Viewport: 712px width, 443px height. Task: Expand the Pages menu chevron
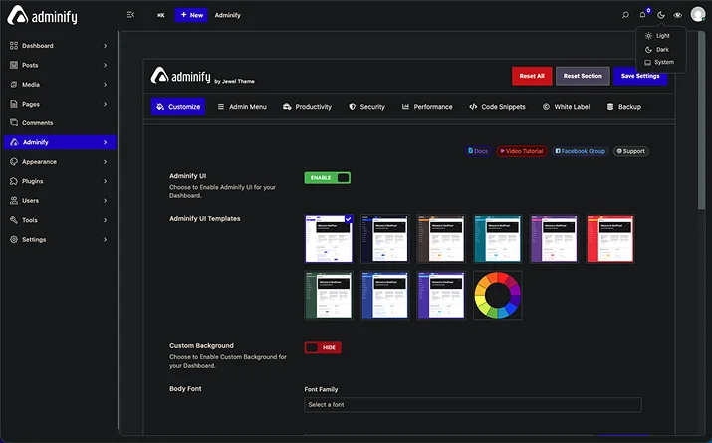[x=106, y=104]
